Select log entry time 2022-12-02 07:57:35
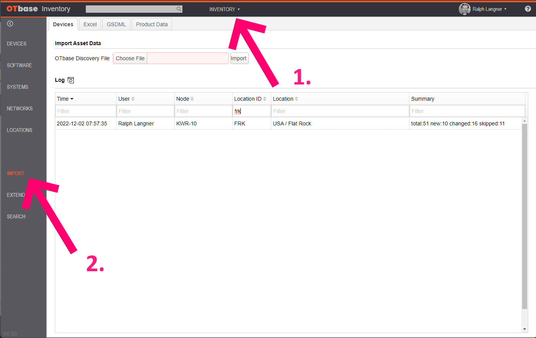The image size is (536, 338). (x=82, y=123)
